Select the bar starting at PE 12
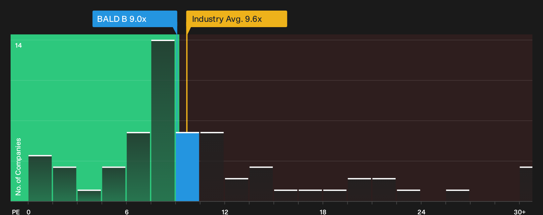Image resolution: width=543 pixels, height=215 pixels. click(236, 190)
